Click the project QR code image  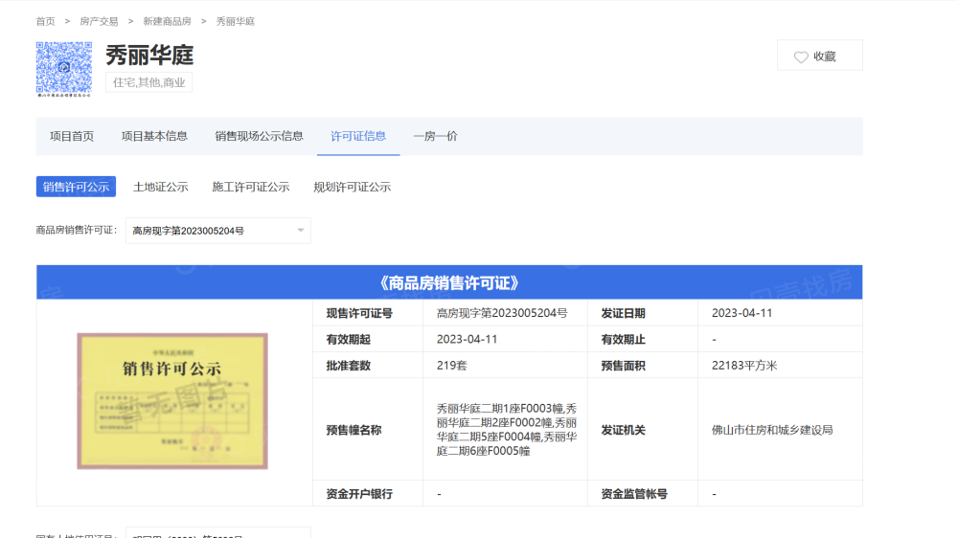(x=64, y=69)
